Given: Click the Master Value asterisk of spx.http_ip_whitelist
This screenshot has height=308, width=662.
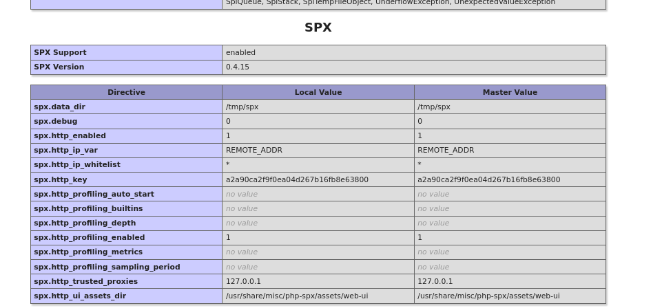Looking at the screenshot, I should pyautogui.click(x=420, y=164).
